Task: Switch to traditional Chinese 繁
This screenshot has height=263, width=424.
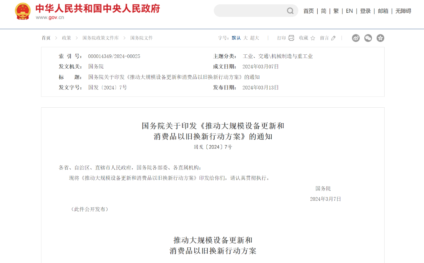Action: coord(336,11)
